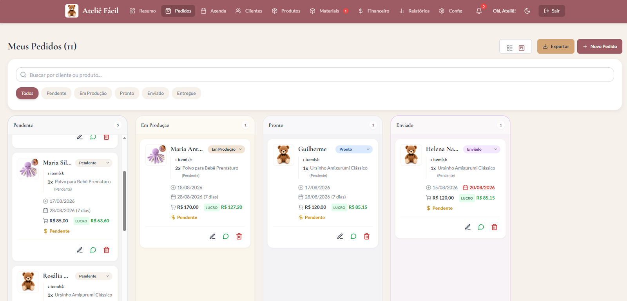Filter orders by Entregue chip
The image size is (627, 301).
pos(186,93)
